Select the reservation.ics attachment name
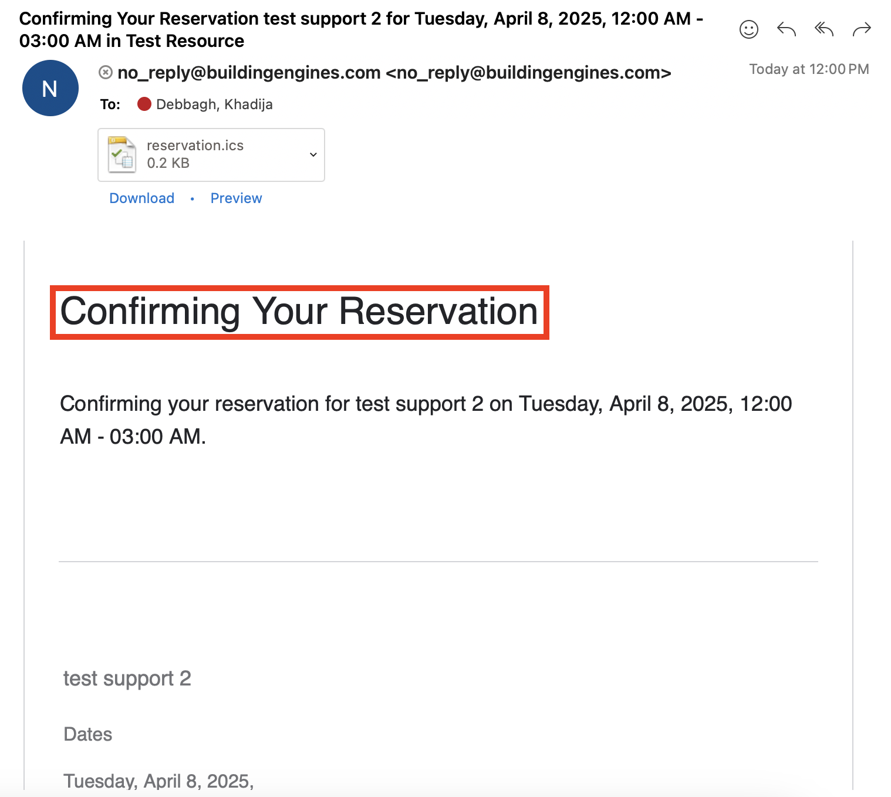 click(x=195, y=146)
